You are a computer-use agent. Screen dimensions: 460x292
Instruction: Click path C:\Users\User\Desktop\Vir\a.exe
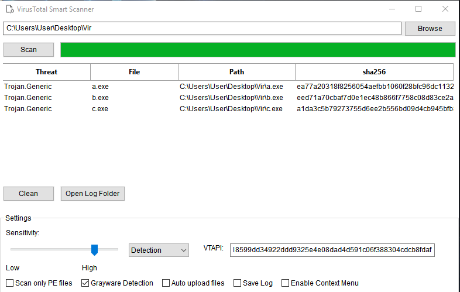tap(232, 87)
